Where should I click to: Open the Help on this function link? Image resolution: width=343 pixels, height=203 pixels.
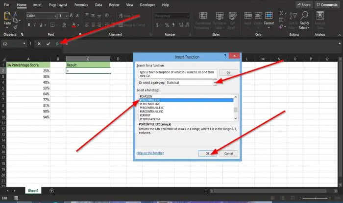tap(150, 153)
